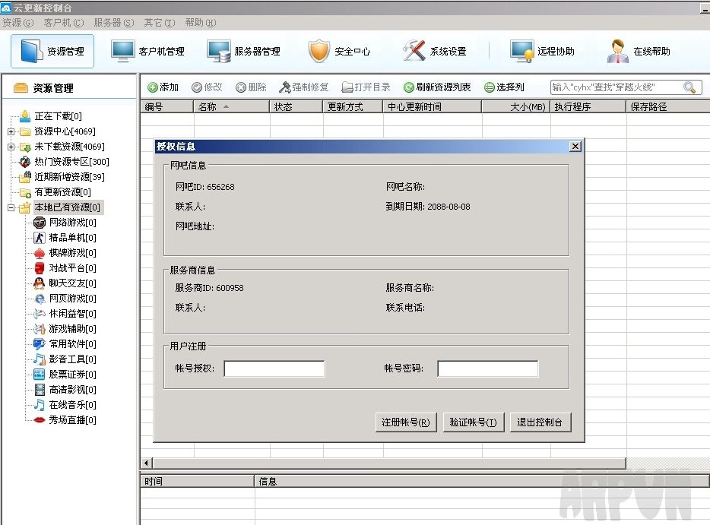The height and width of the screenshot is (525, 710).
Task: Select the 有更新资源[0] icon
Action: pyautogui.click(x=25, y=192)
